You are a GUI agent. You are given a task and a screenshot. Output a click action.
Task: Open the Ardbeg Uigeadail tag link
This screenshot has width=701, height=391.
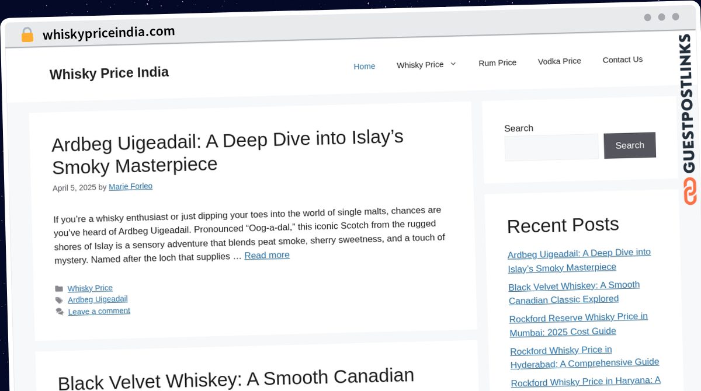point(98,299)
